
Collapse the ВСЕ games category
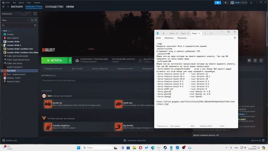2,31
